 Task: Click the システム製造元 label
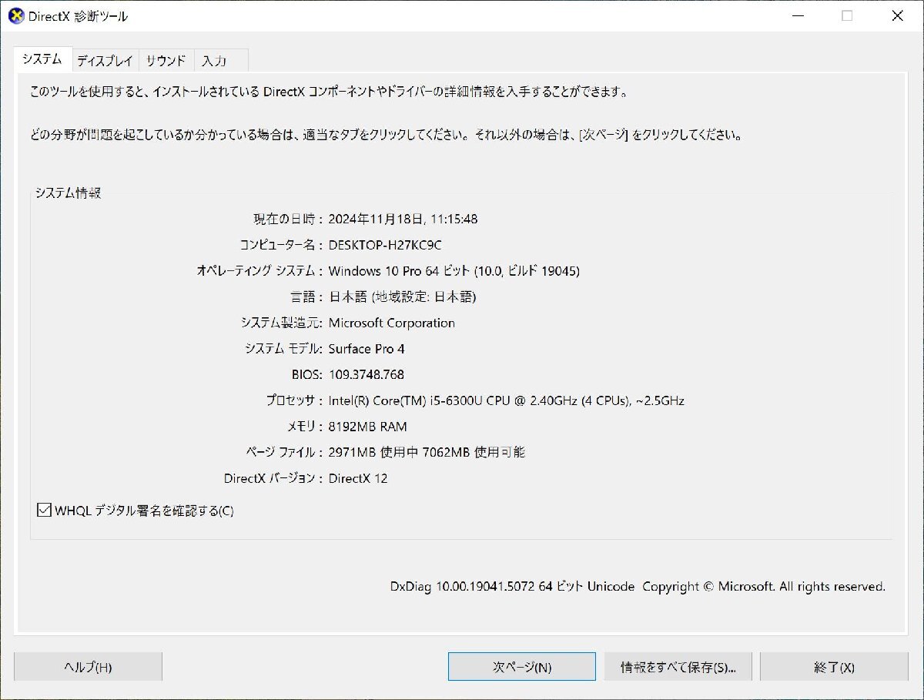point(282,323)
